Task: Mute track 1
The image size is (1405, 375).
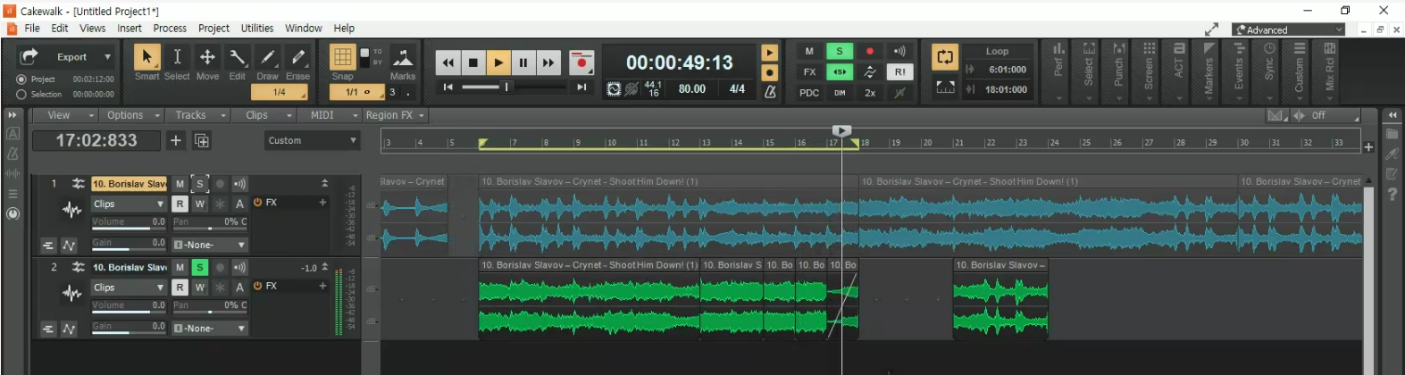Action: click(x=180, y=184)
